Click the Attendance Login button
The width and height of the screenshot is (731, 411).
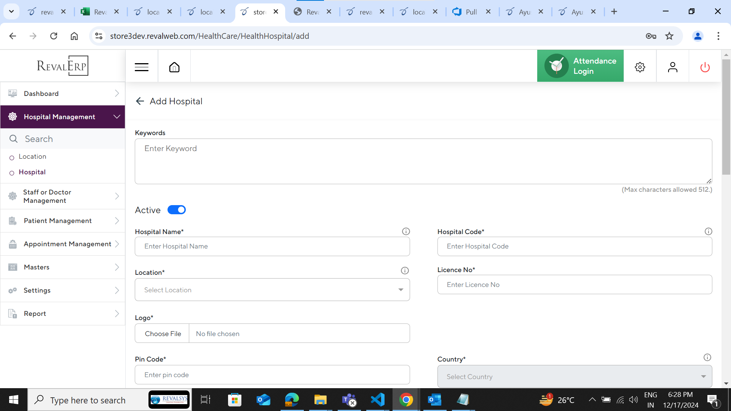click(x=580, y=66)
